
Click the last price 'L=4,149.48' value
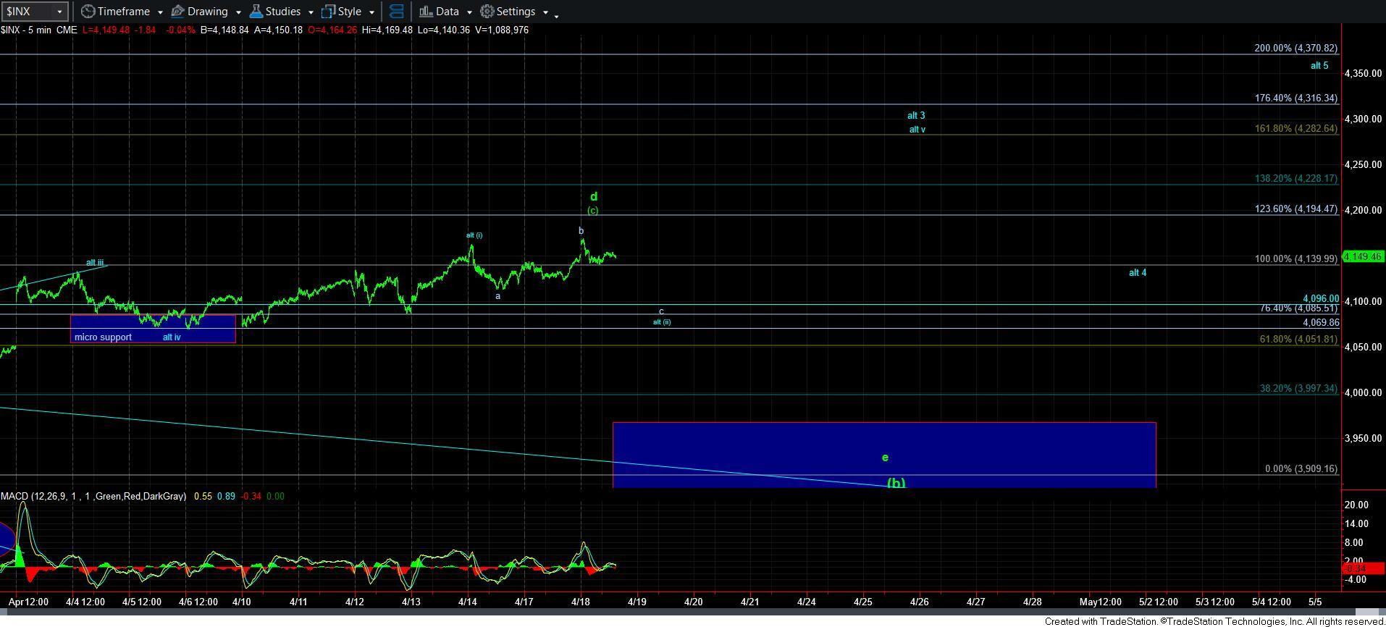click(x=106, y=30)
